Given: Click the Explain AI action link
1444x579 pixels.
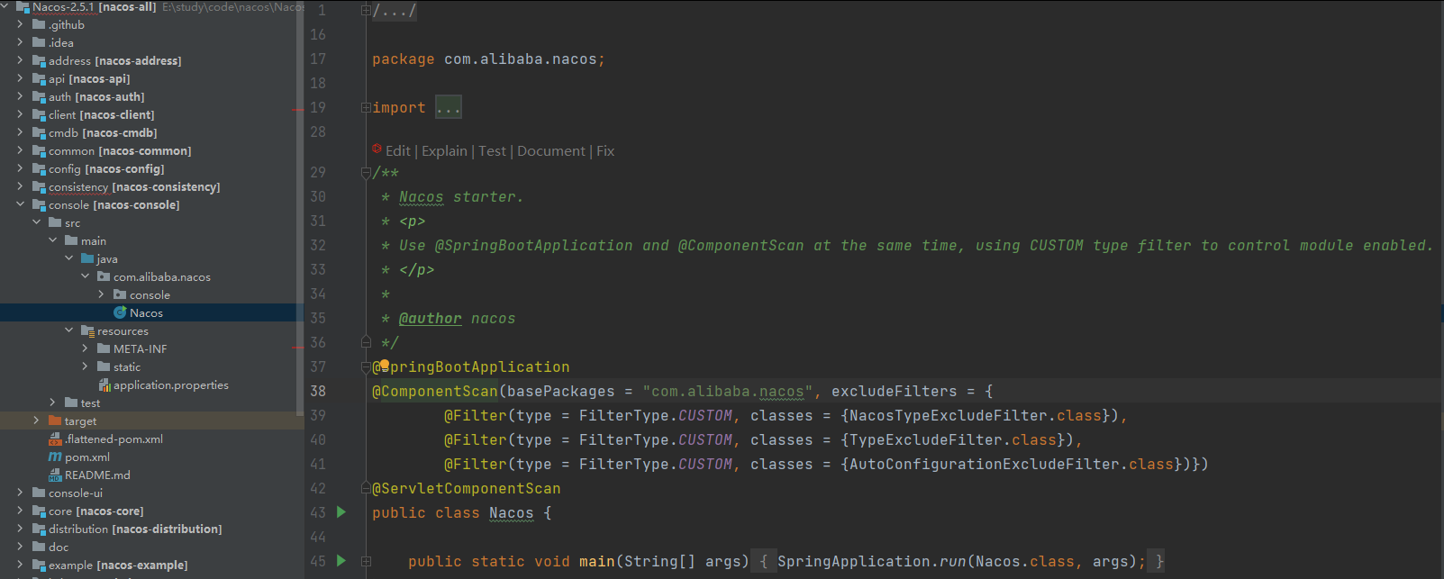Looking at the screenshot, I should pyautogui.click(x=445, y=151).
